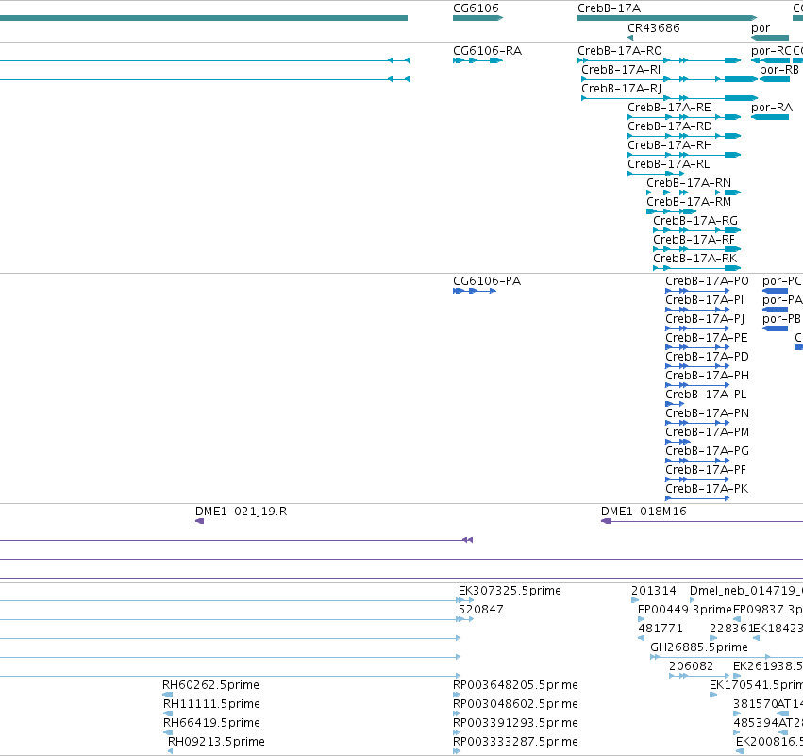Screen dimensions: 803x756
Task: Select transcript CrebB-17A-RH
Action: pos(670,145)
